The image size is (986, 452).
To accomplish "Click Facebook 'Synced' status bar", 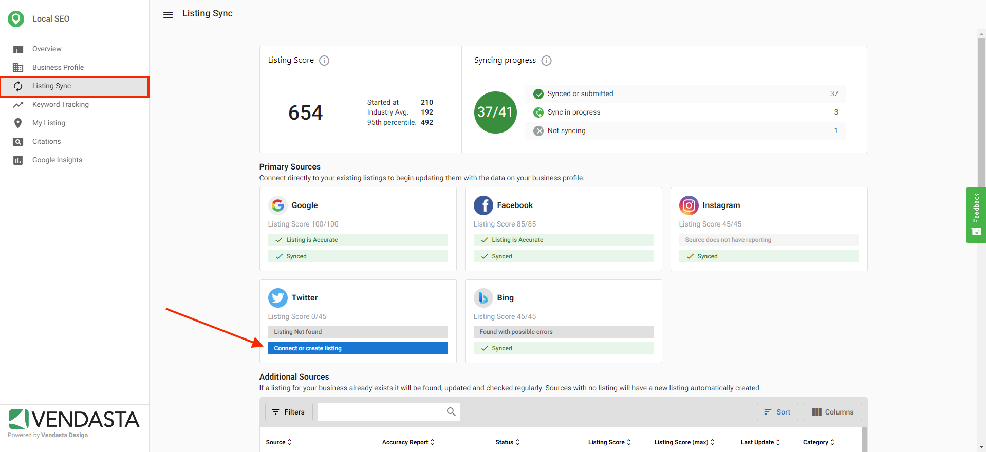I will (564, 256).
